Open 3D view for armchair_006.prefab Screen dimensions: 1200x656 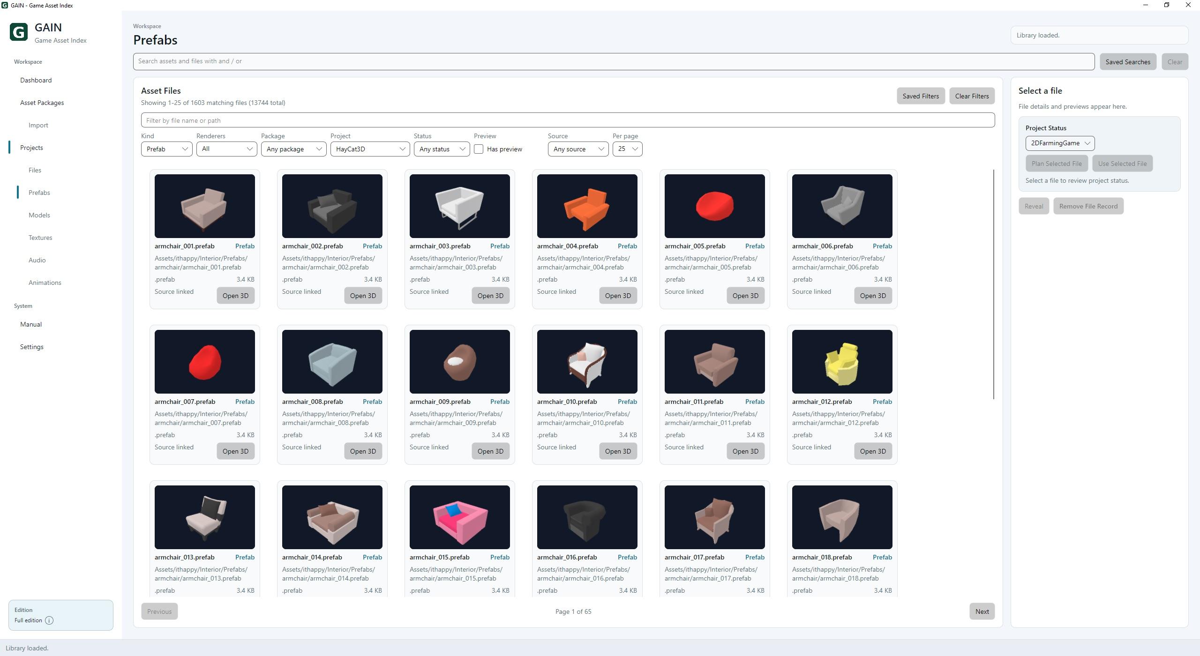[873, 296]
